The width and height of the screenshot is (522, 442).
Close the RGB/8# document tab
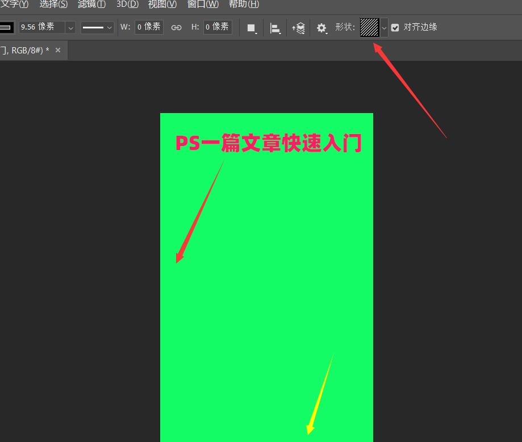pyautogui.click(x=58, y=50)
